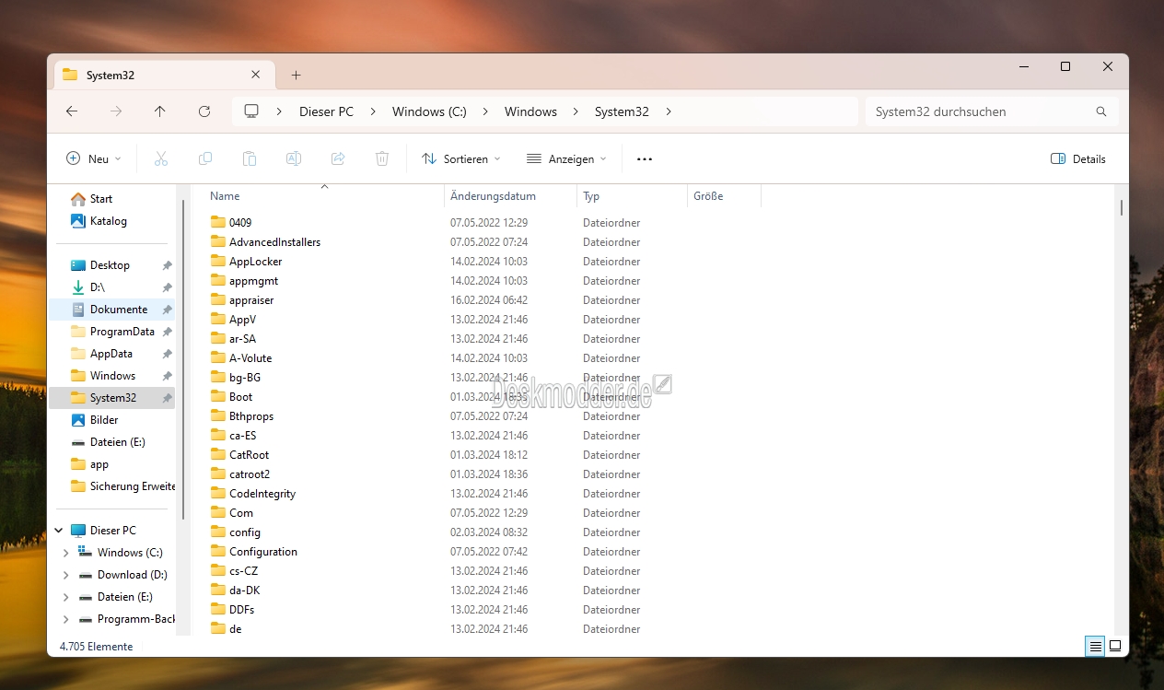Click chevron between Dieser PC and Windows (C:)
The image size is (1164, 690).
[373, 111]
